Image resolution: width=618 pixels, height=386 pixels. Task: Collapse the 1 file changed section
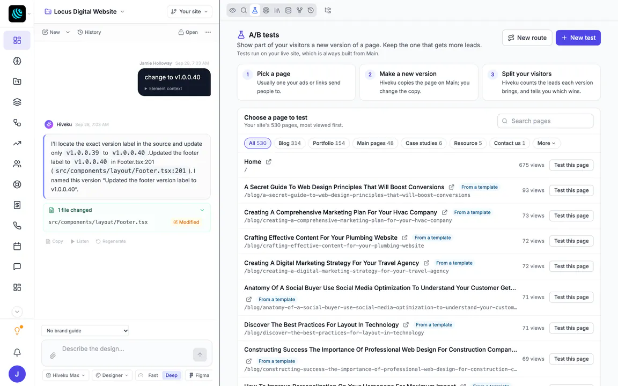click(202, 210)
